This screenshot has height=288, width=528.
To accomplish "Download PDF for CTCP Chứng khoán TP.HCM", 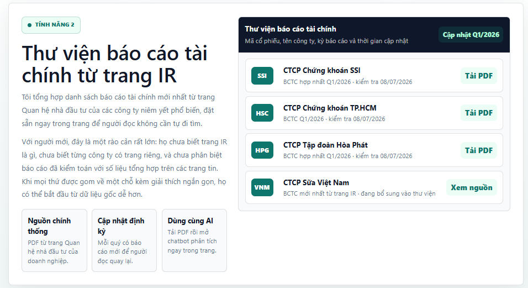I will (478, 113).
